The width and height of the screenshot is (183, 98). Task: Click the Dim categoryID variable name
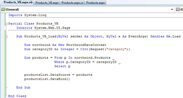click(x=42, y=49)
